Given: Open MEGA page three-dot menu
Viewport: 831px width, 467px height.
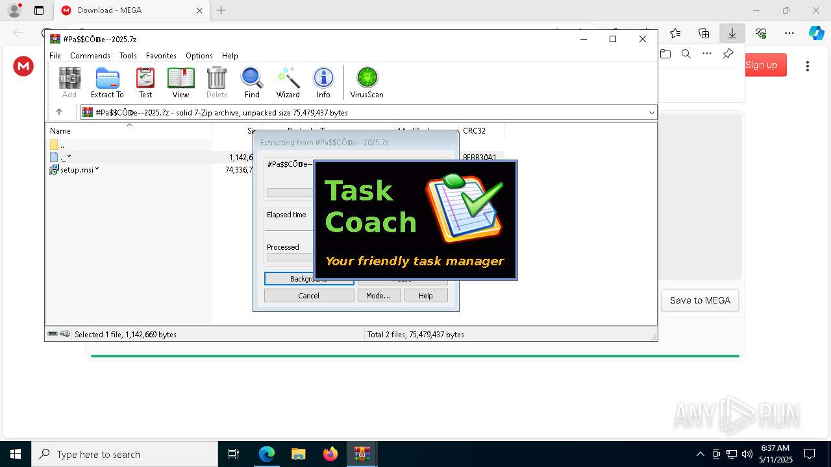Looking at the screenshot, I should click(x=808, y=66).
